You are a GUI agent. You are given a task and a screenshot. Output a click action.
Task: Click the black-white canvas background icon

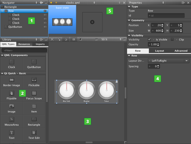(80, 39)
